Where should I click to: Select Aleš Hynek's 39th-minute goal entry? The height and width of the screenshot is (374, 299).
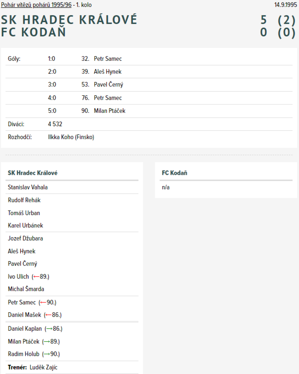[107, 72]
